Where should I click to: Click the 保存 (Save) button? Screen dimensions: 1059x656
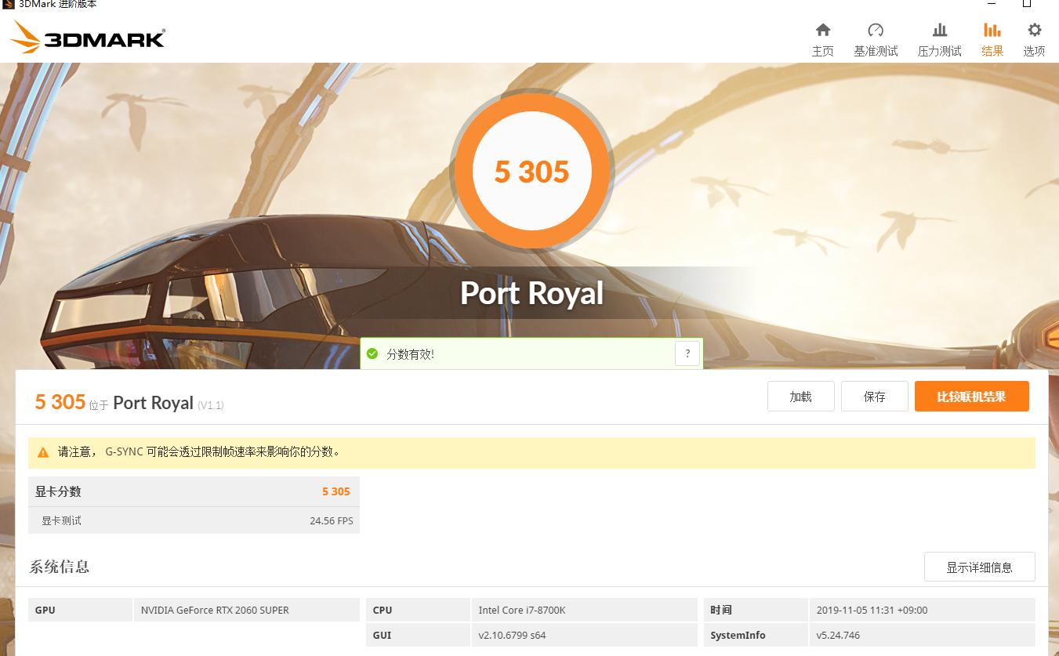click(874, 396)
